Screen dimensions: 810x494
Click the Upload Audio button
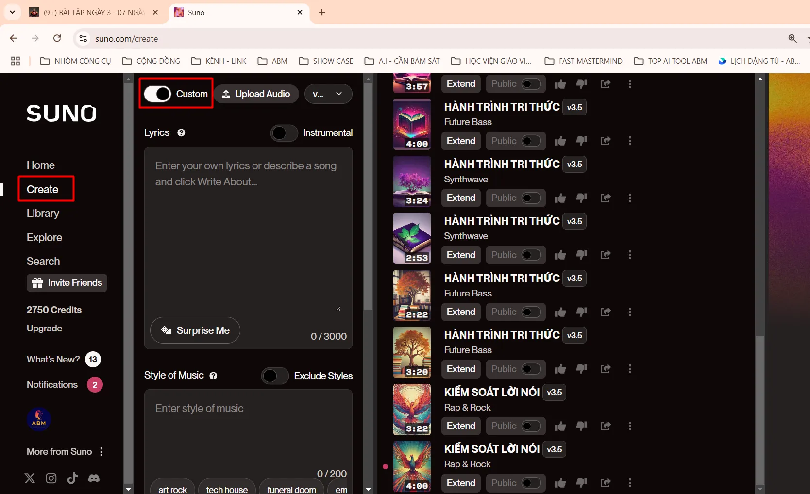[256, 94]
